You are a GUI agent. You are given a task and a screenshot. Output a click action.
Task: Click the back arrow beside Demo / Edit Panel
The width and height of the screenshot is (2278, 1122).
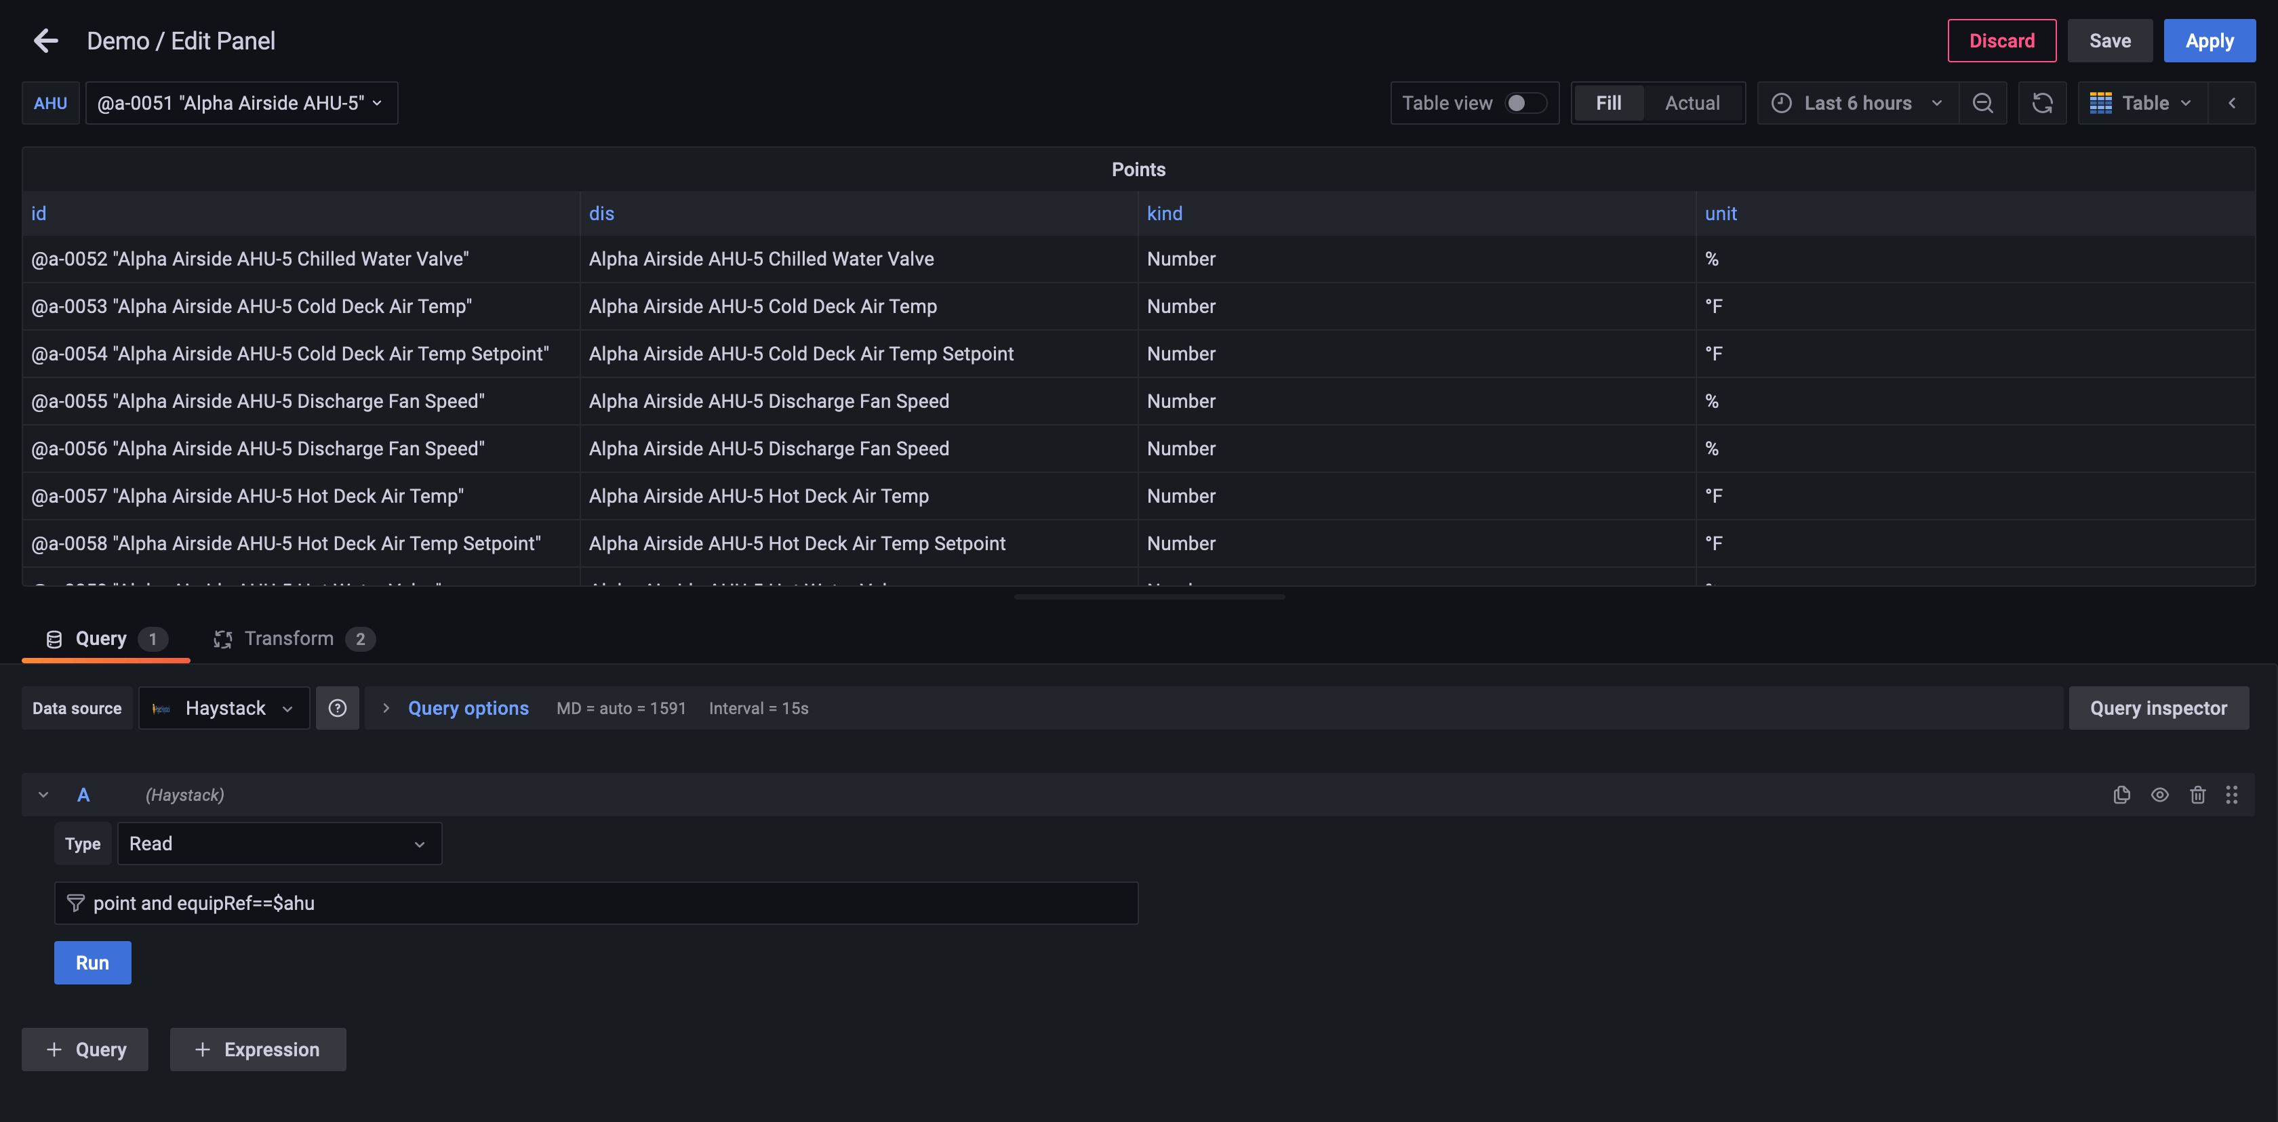pos(45,41)
